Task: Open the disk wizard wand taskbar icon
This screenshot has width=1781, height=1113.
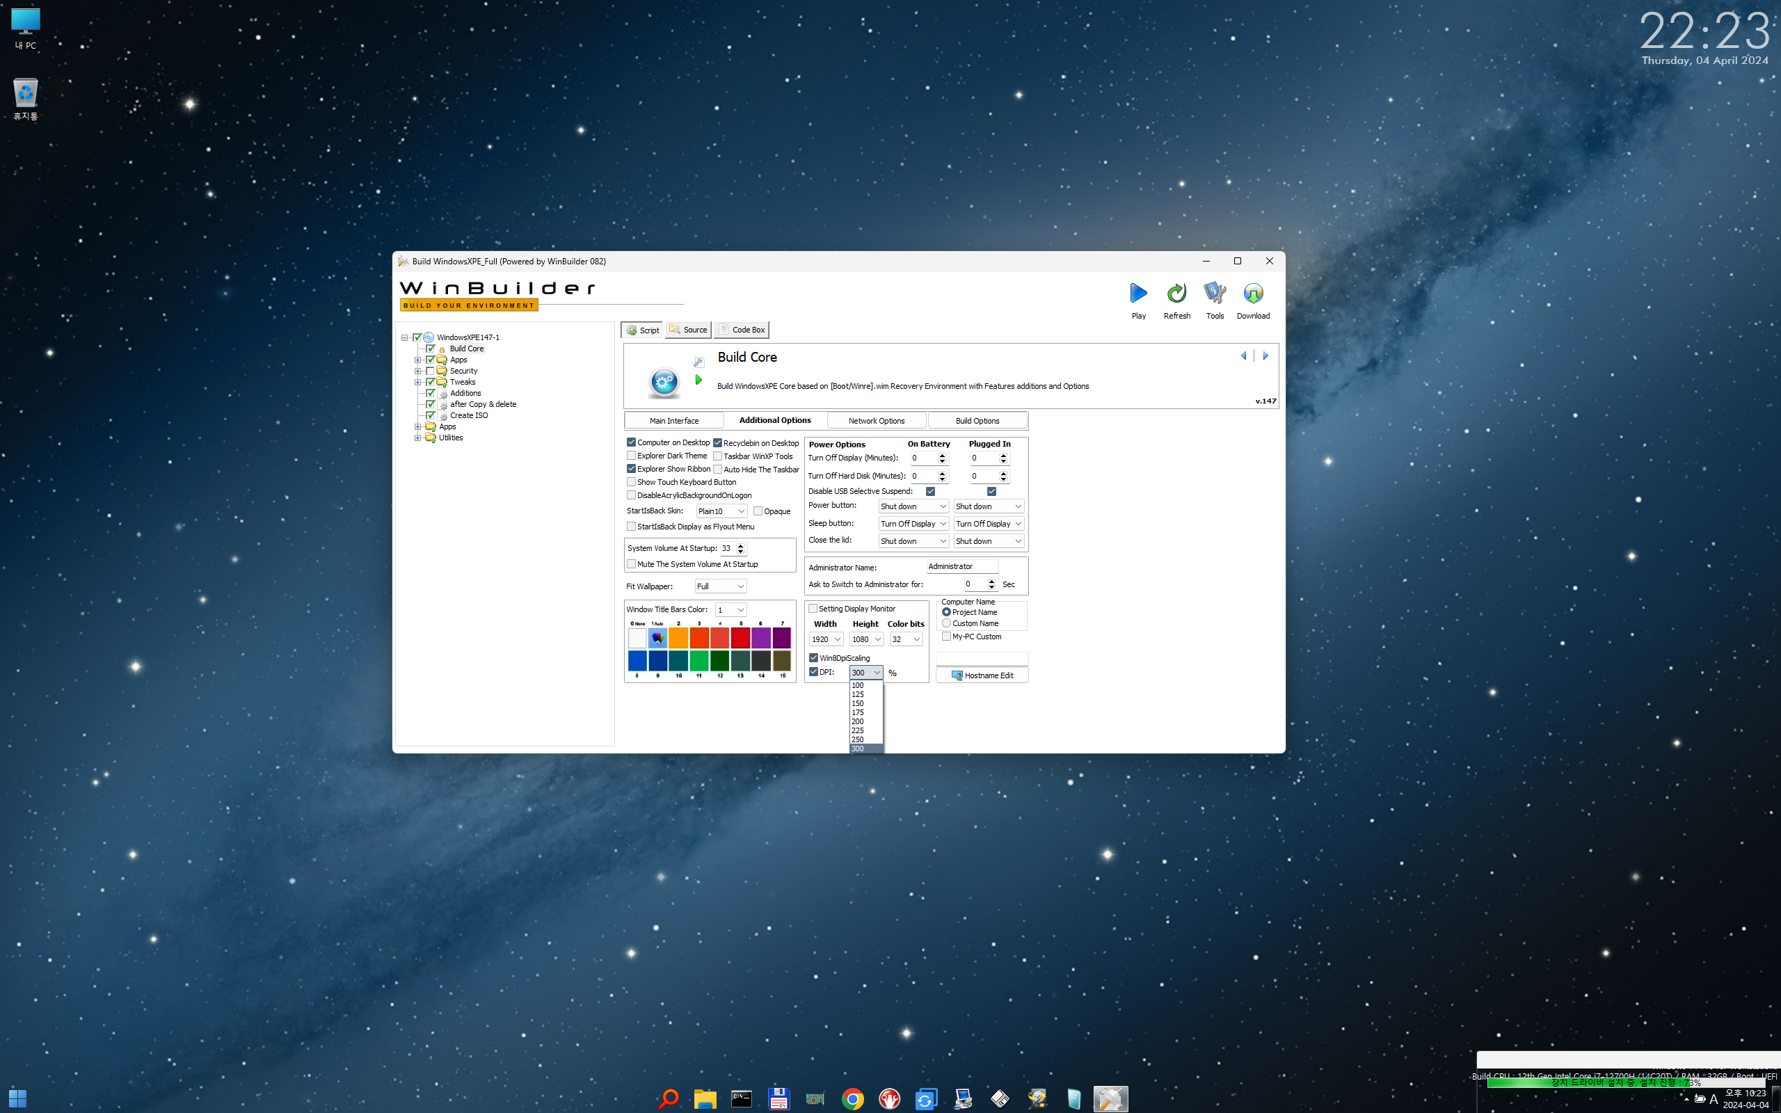Action: coord(1037,1099)
